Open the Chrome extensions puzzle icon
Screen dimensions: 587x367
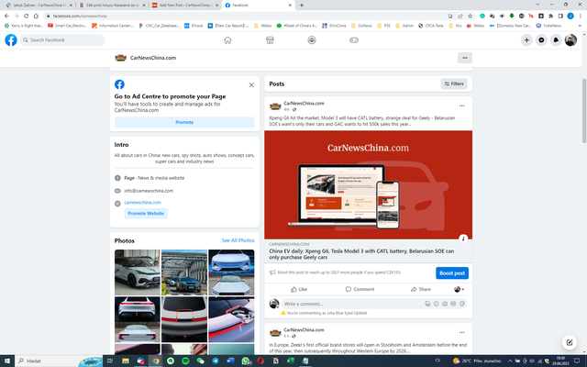550,16
